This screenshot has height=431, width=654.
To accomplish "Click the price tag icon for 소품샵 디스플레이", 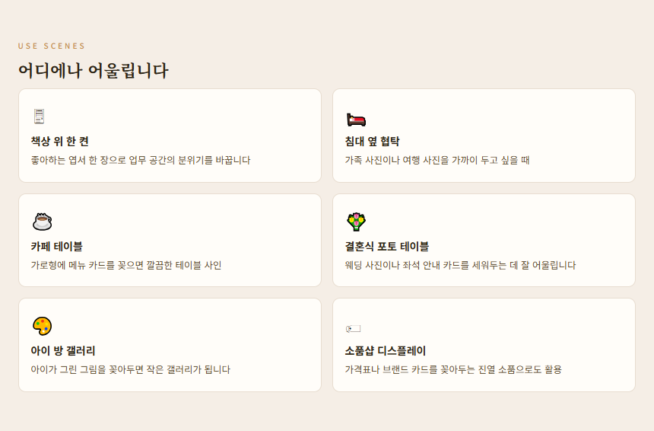I will (x=353, y=329).
